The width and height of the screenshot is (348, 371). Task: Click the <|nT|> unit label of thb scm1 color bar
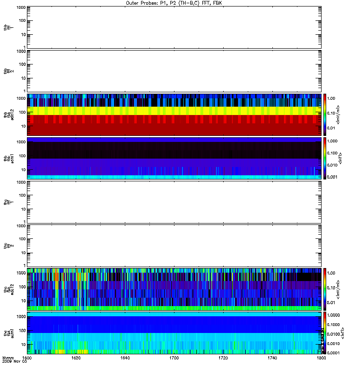click(341, 158)
